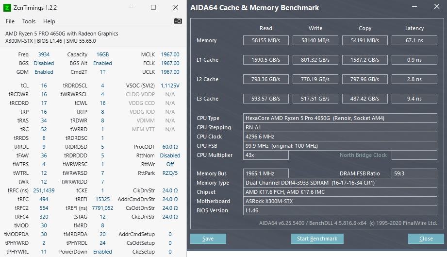Click the Motherboard field ASRock X300M-STX
The width and height of the screenshot is (447, 257).
340,201
